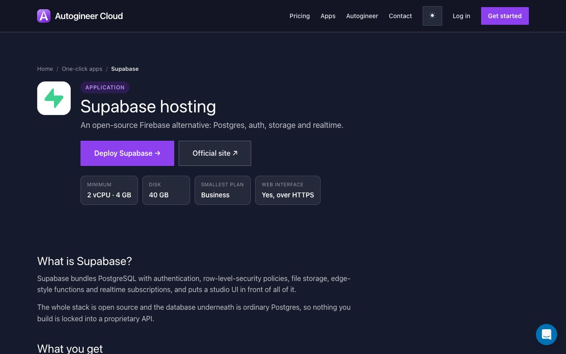Click the "What is Supabase?" heading
566x354 pixels.
84,261
